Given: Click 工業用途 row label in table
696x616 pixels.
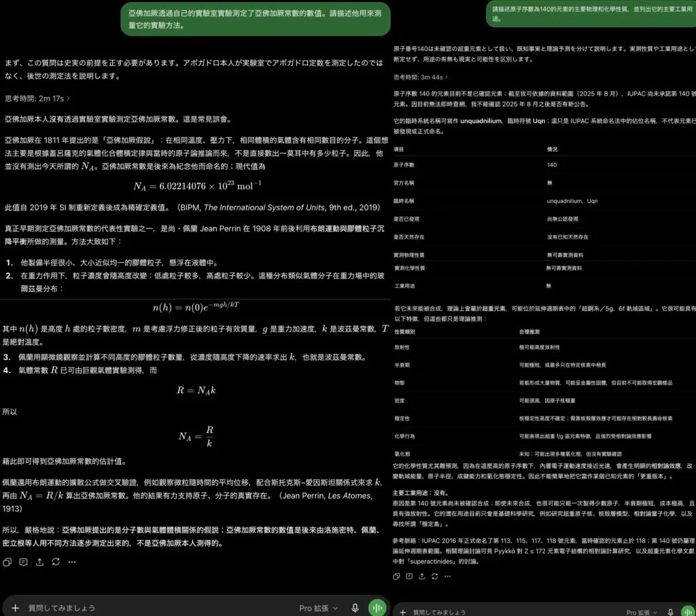Looking at the screenshot, I should coord(405,286).
